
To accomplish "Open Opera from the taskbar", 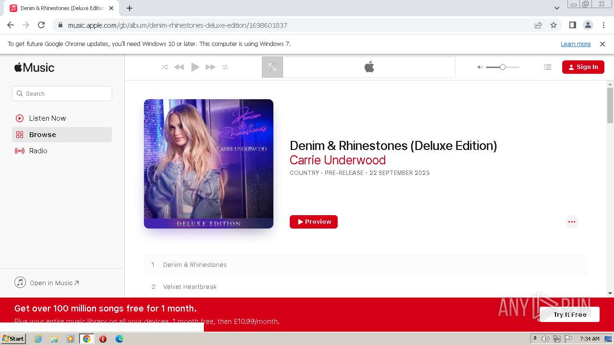I will point(103,339).
